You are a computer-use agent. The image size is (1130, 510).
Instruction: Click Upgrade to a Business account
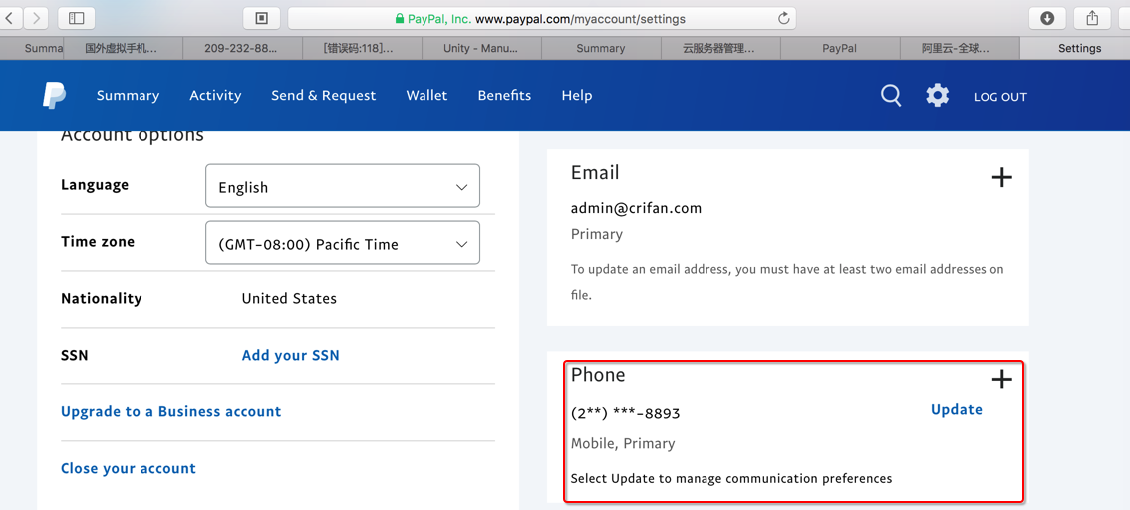click(170, 412)
